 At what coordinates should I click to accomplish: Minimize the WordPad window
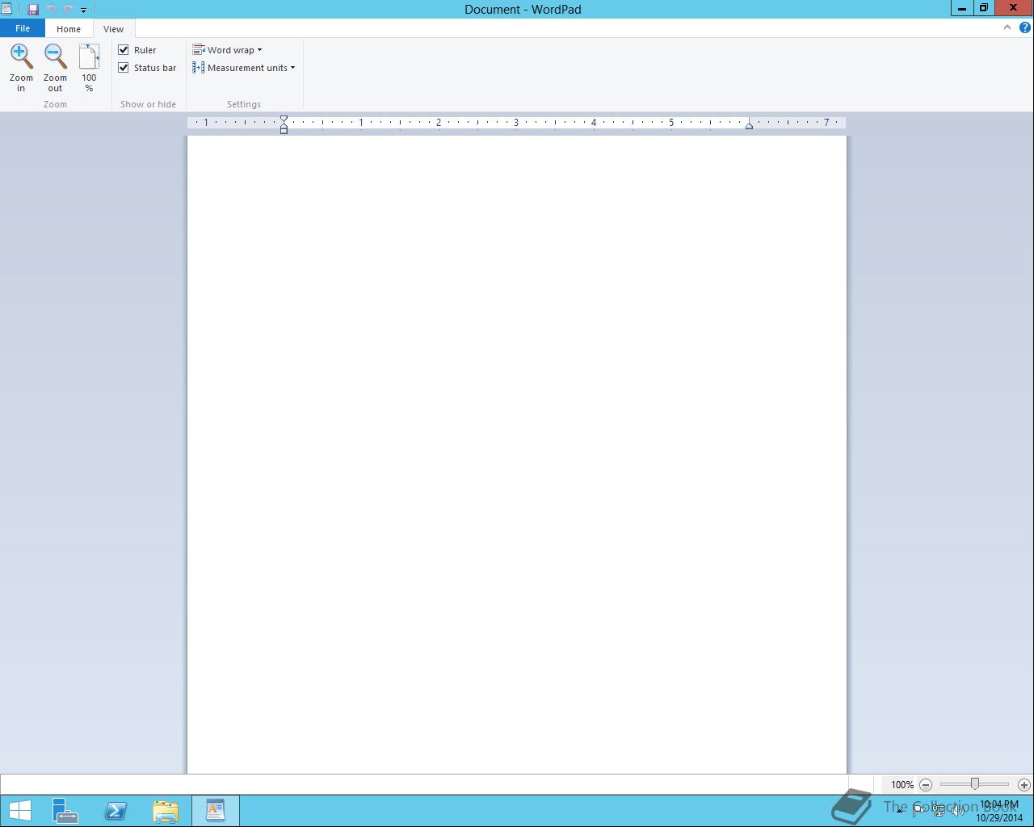pyautogui.click(x=961, y=8)
